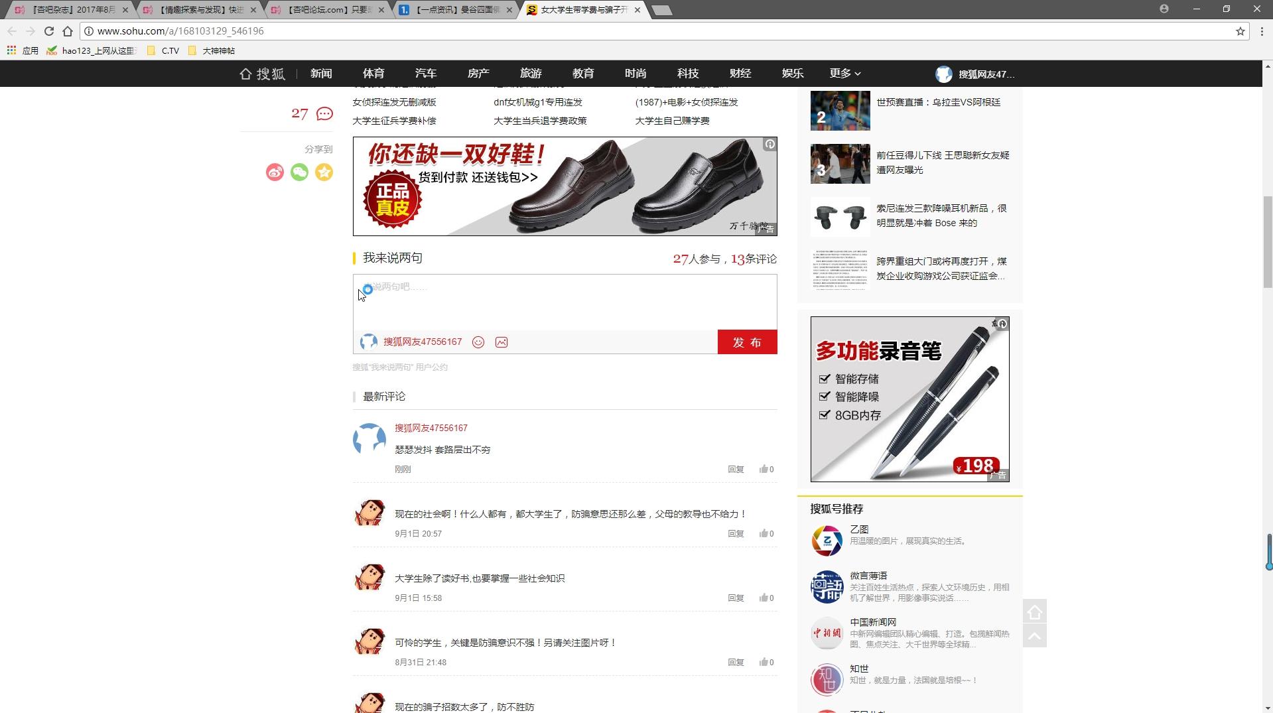Viewport: 1273px width, 713px height.
Task: Click the Sohu home logo
Action: tap(262, 74)
